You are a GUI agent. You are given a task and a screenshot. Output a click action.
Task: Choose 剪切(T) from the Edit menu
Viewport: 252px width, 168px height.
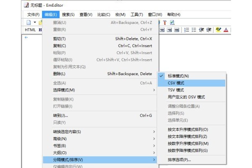pyautogui.click(x=100, y=39)
